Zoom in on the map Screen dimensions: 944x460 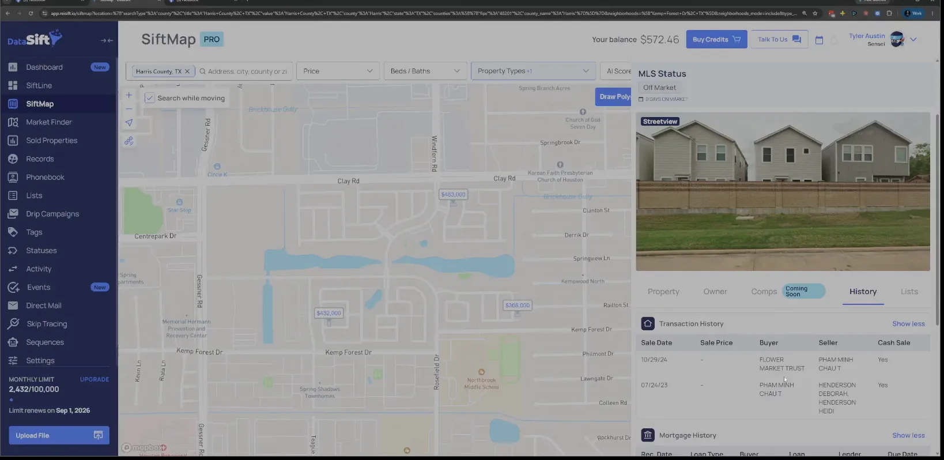129,95
